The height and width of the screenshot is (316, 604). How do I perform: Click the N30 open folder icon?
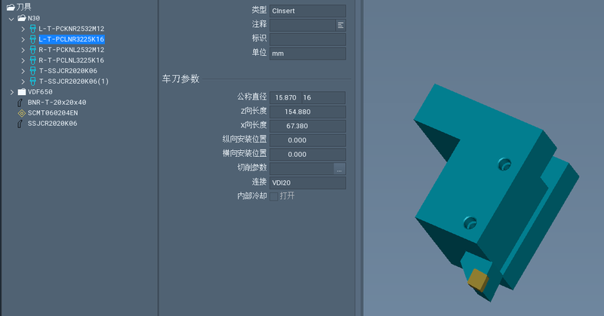22,18
